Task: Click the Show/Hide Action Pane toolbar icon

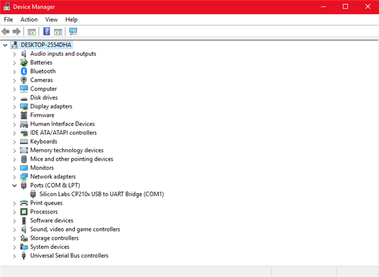Action: pyautogui.click(x=58, y=32)
